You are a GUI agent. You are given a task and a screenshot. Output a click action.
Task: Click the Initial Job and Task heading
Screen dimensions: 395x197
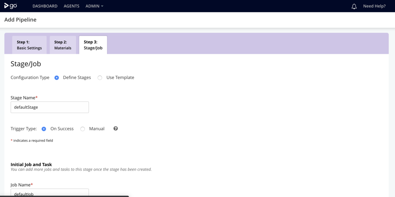31,164
